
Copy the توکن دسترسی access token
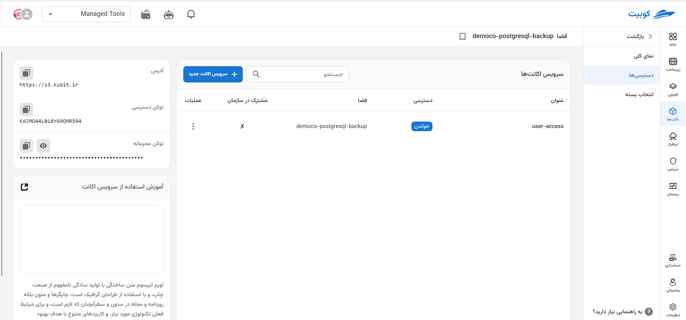tap(26, 109)
